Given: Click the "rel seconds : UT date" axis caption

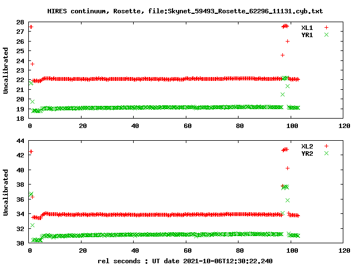Looking at the screenshot, I should pyautogui.click(x=185, y=261).
